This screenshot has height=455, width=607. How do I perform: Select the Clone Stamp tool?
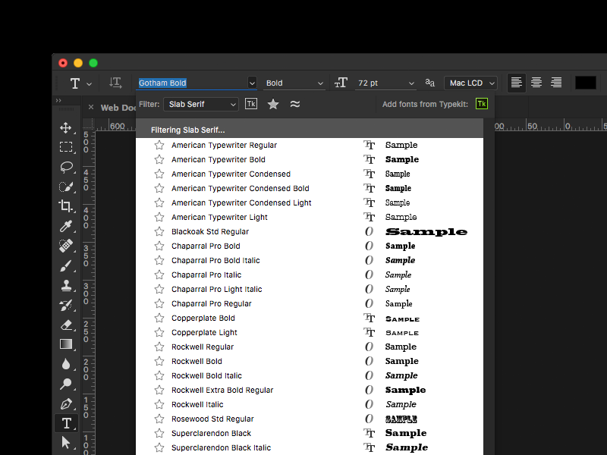[66, 286]
